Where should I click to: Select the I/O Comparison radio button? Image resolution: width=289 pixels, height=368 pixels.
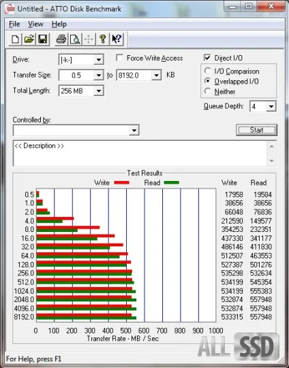coord(207,71)
